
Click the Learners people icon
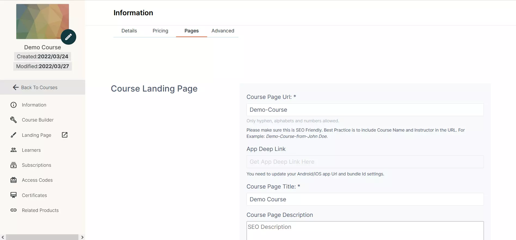[x=14, y=150]
